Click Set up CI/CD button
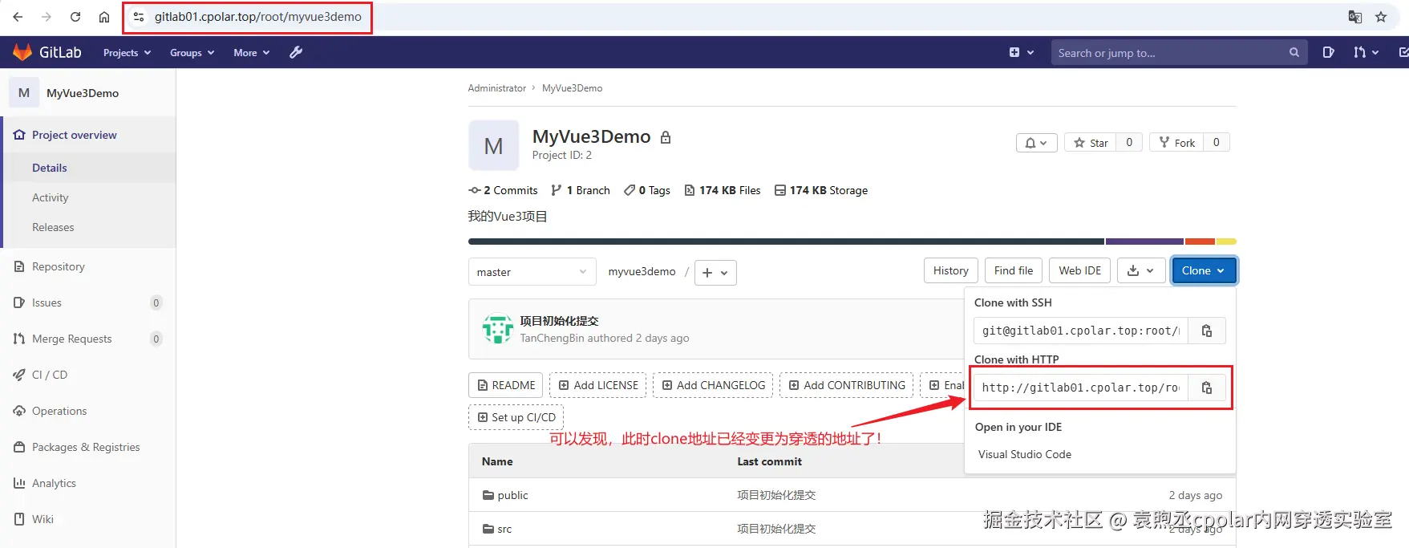Image resolution: width=1409 pixels, height=548 pixels. point(516,417)
